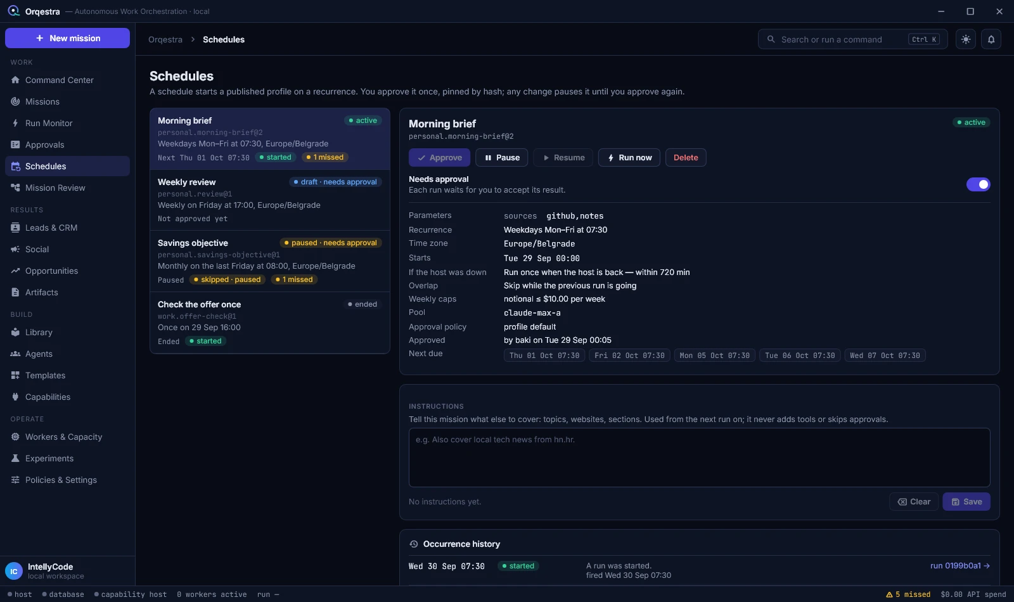Open the Social megaphone icon
This screenshot has width=1014, height=602.
point(15,249)
